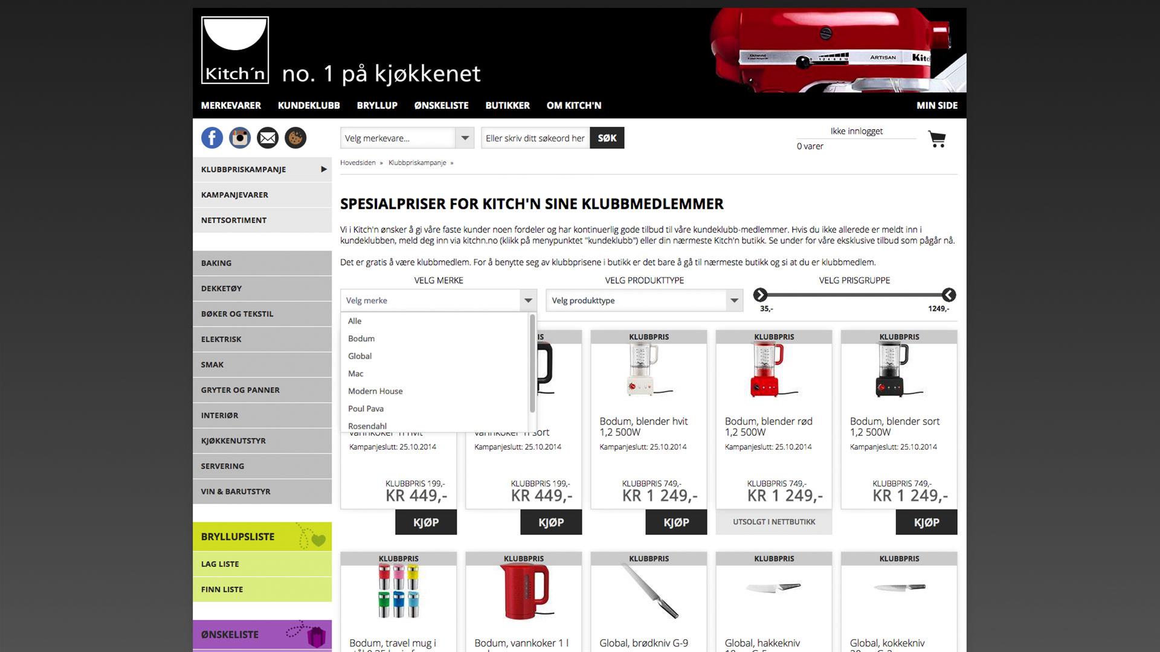
Task: Click the SØK search button
Action: [x=607, y=138]
